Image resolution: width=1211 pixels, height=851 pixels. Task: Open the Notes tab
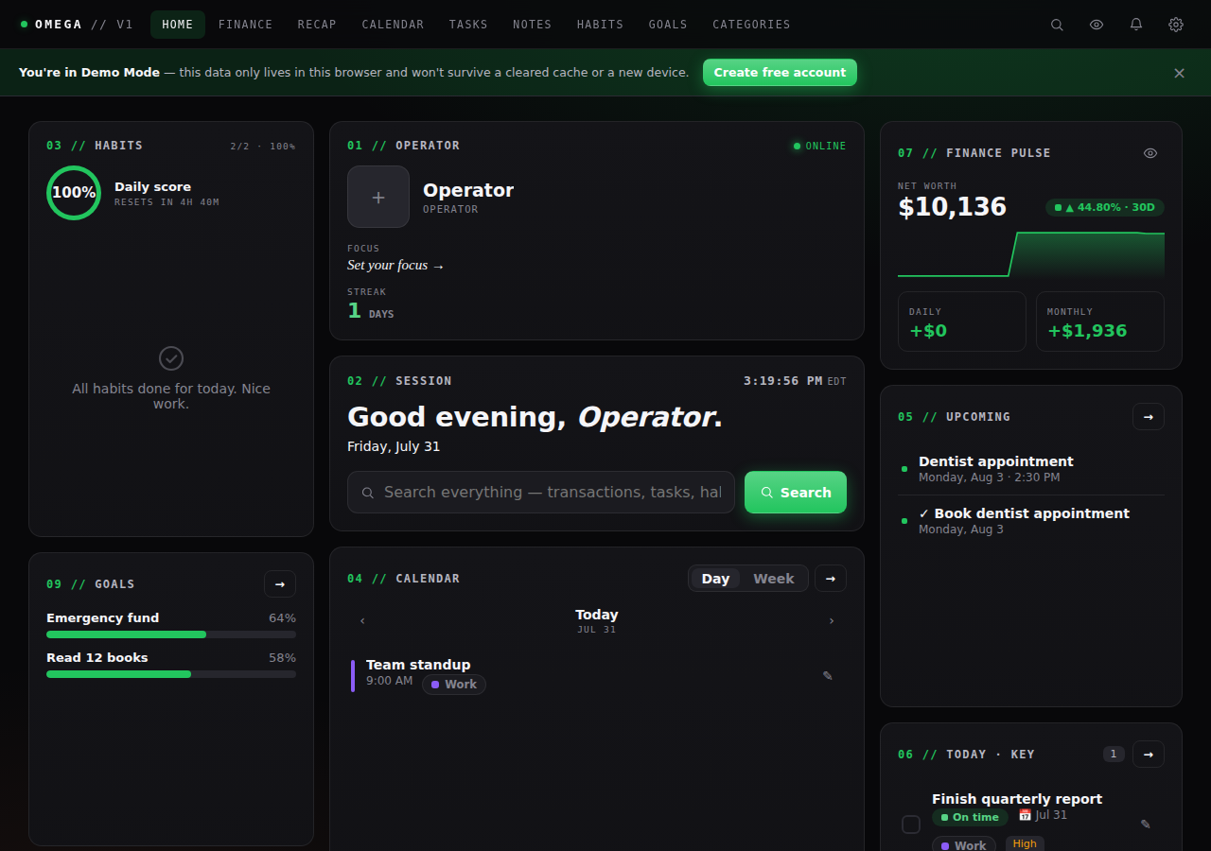[533, 25]
